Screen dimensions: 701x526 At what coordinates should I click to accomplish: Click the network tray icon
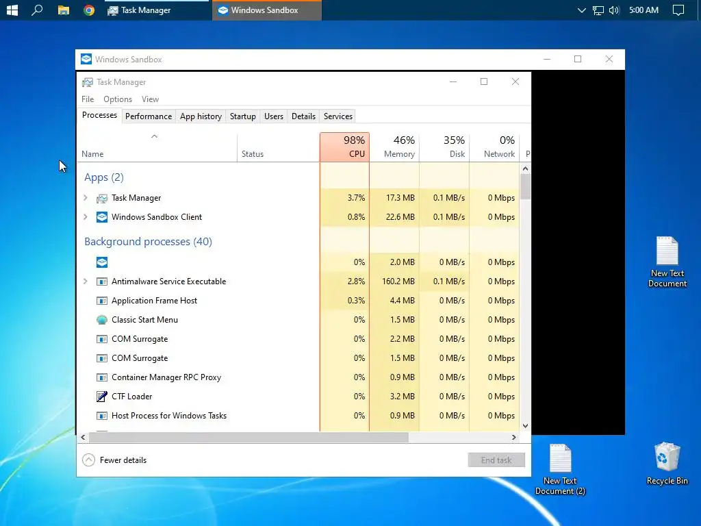tap(598, 10)
